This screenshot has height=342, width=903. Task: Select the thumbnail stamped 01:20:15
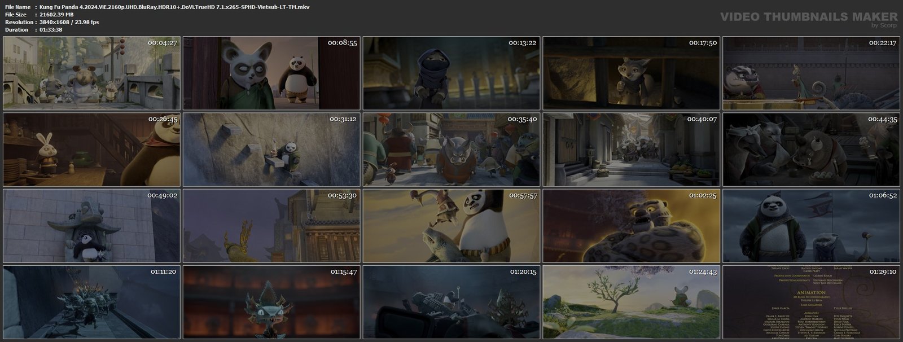tap(451, 302)
